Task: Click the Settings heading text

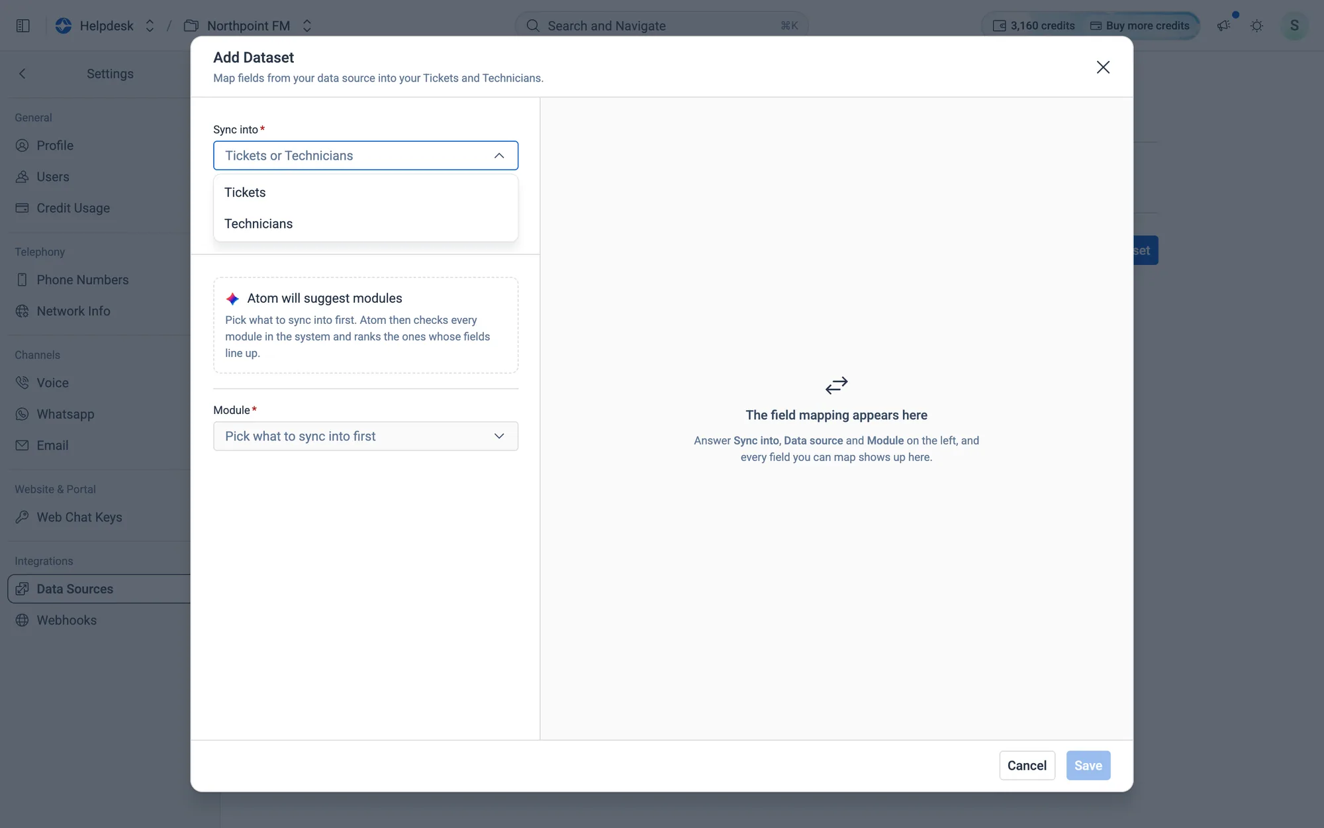Action: pos(110,74)
